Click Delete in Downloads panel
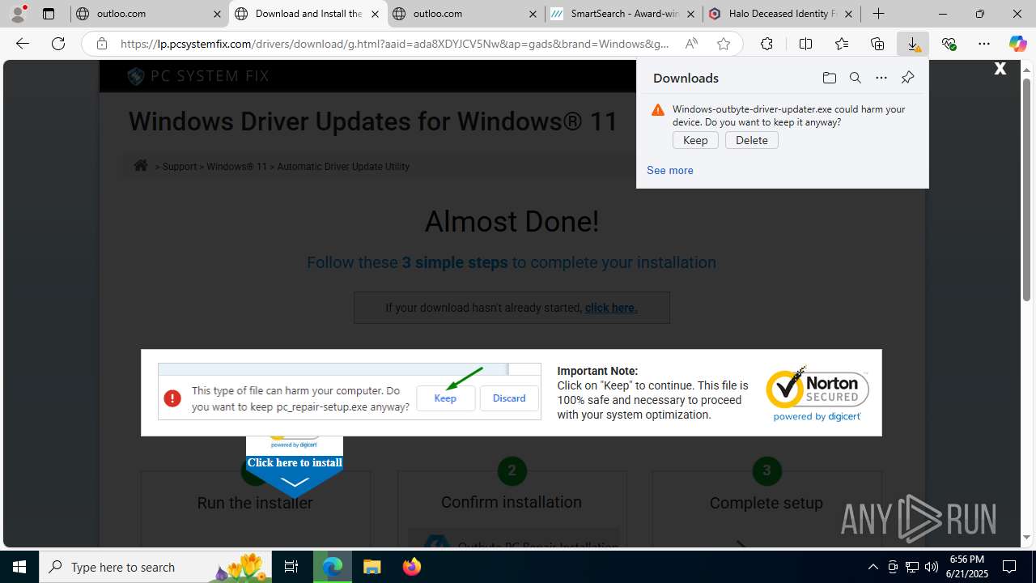Viewport: 1036px width, 583px height. click(x=751, y=140)
